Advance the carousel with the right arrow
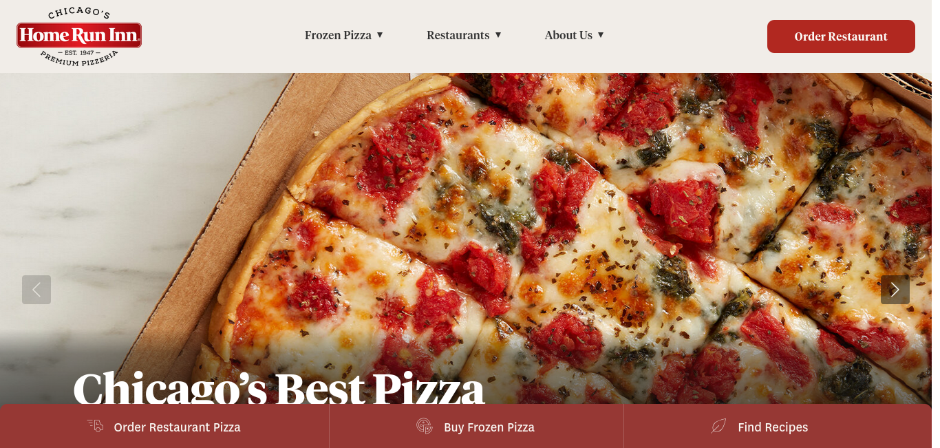Screen dimensions: 940x448 click(895, 290)
